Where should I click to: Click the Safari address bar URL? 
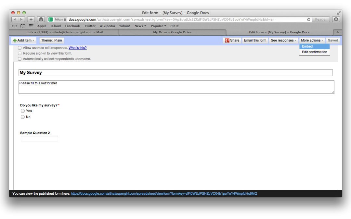click(171, 19)
